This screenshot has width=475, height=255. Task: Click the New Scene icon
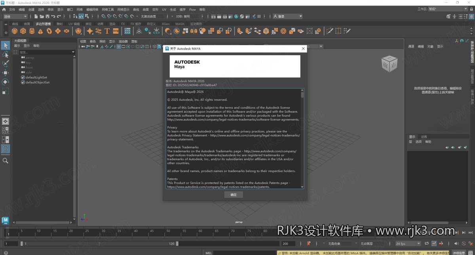[x=36, y=16]
